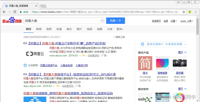Screen dimensions: 200x102
Task: Open the itcast account dropdown
Action: pyautogui.click(x=187, y=21)
